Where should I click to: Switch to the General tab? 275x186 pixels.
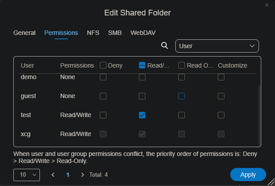24,33
